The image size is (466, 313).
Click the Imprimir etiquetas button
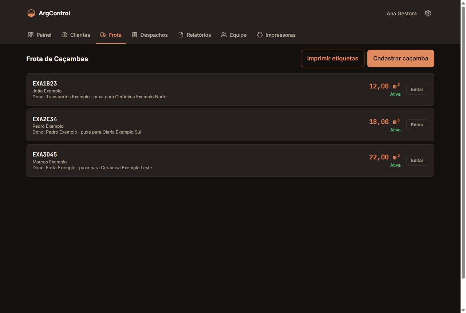[x=332, y=59]
